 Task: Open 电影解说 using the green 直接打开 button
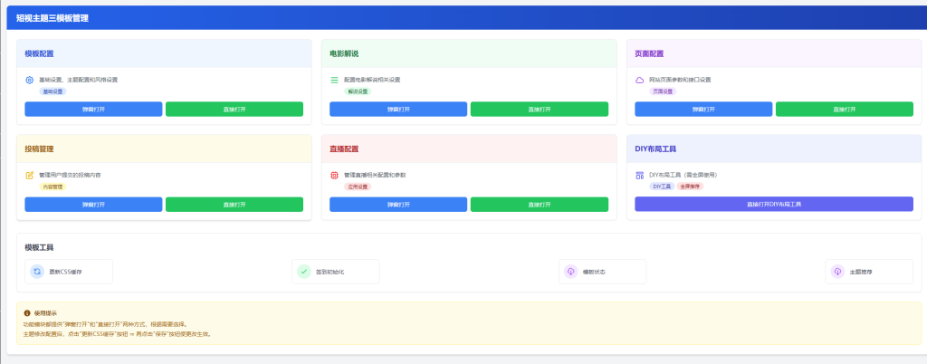[x=540, y=110]
